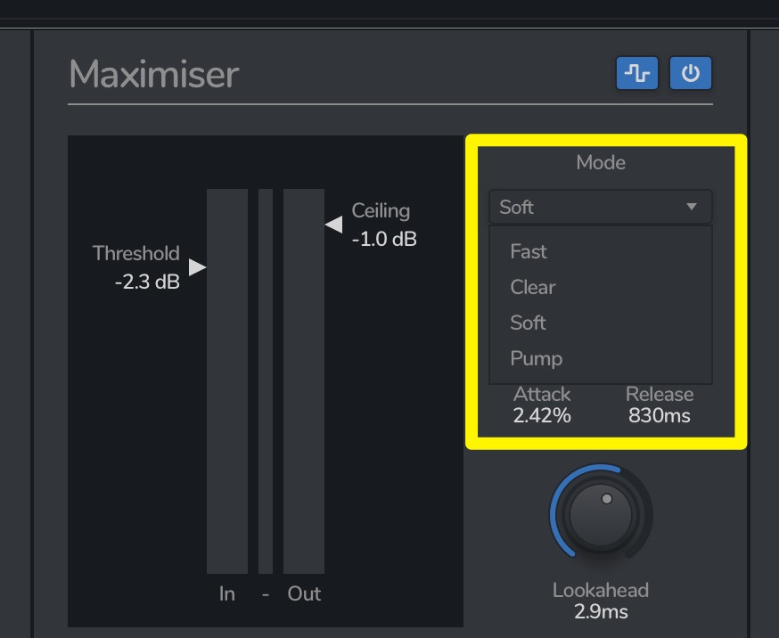
Task: Click the Maximiser section title
Action: coord(154,74)
